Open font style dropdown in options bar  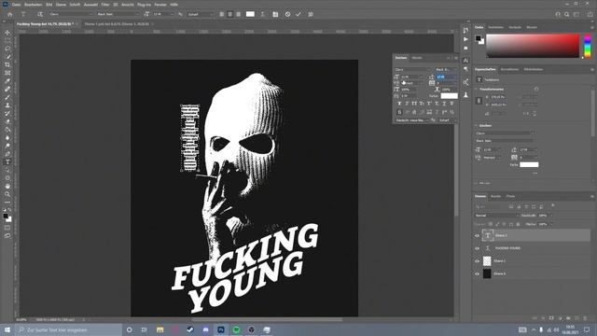118,14
